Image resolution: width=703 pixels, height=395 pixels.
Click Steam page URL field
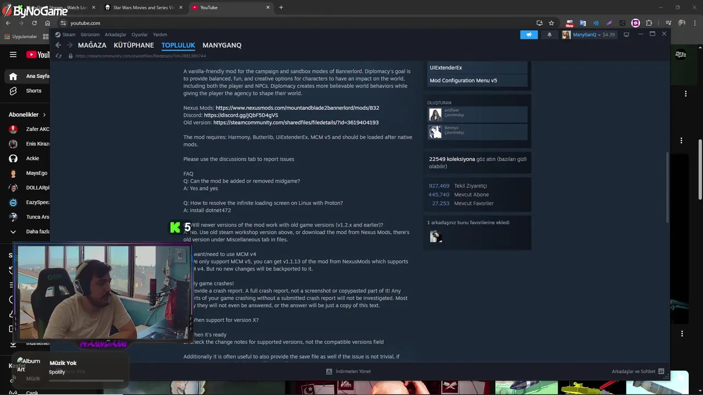(x=141, y=55)
